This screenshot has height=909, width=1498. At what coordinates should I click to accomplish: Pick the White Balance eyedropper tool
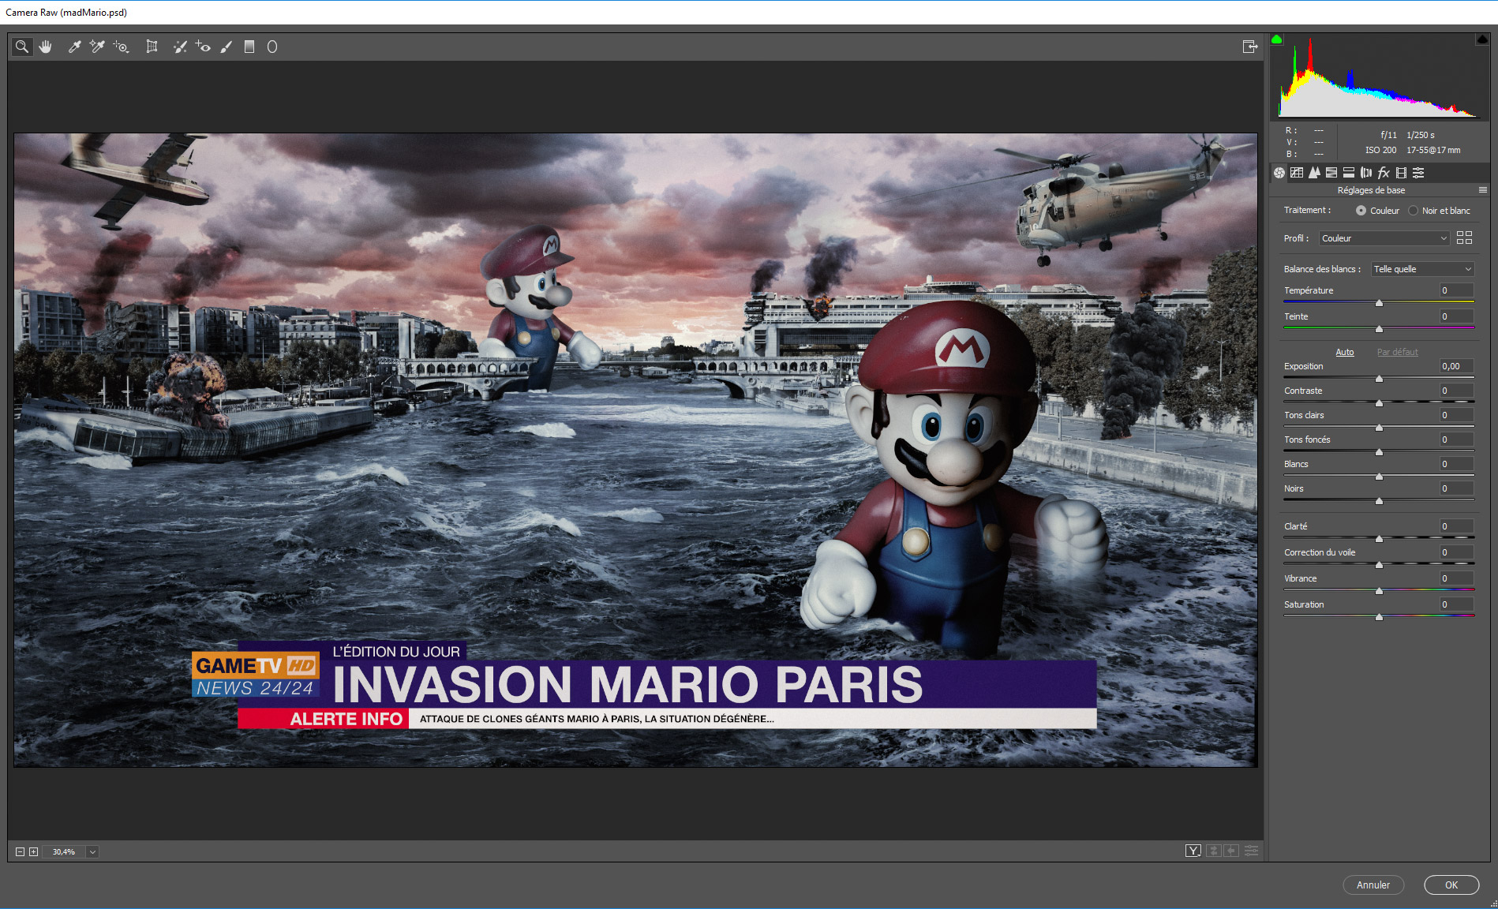[74, 47]
